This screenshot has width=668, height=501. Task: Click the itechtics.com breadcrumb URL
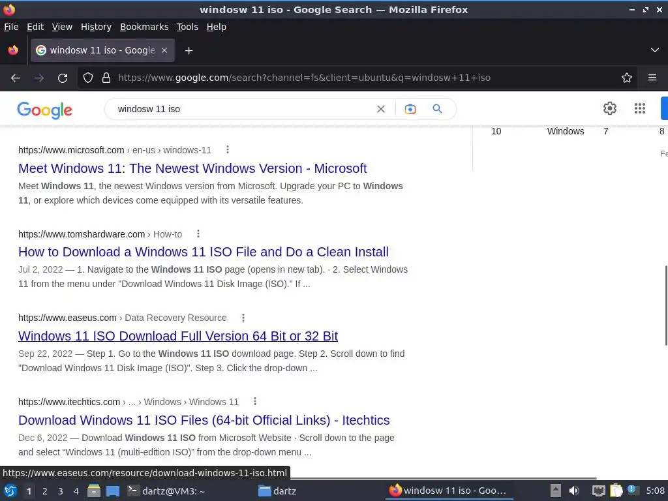pos(129,402)
